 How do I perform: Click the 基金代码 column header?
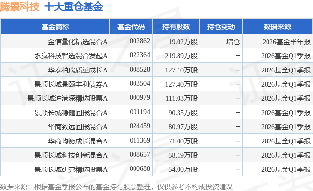131,27
